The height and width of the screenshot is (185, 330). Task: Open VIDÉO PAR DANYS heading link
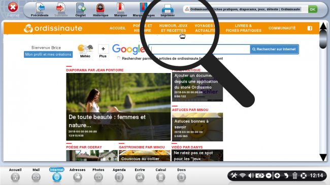click(x=187, y=147)
